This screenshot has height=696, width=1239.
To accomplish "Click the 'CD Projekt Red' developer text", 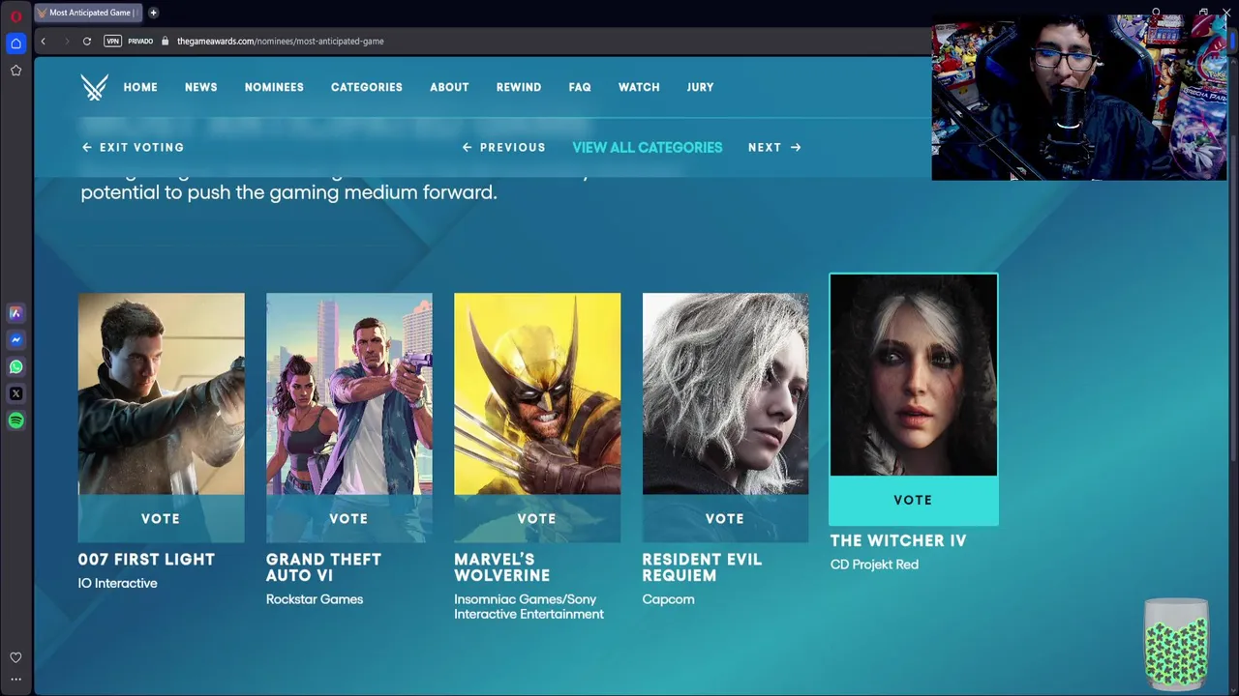I will pyautogui.click(x=874, y=565).
